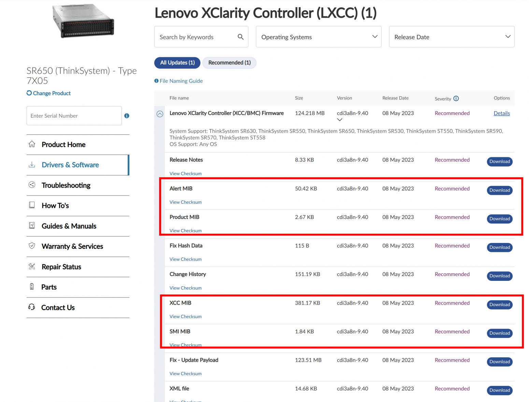View Checksum for Release Notes

point(186,174)
